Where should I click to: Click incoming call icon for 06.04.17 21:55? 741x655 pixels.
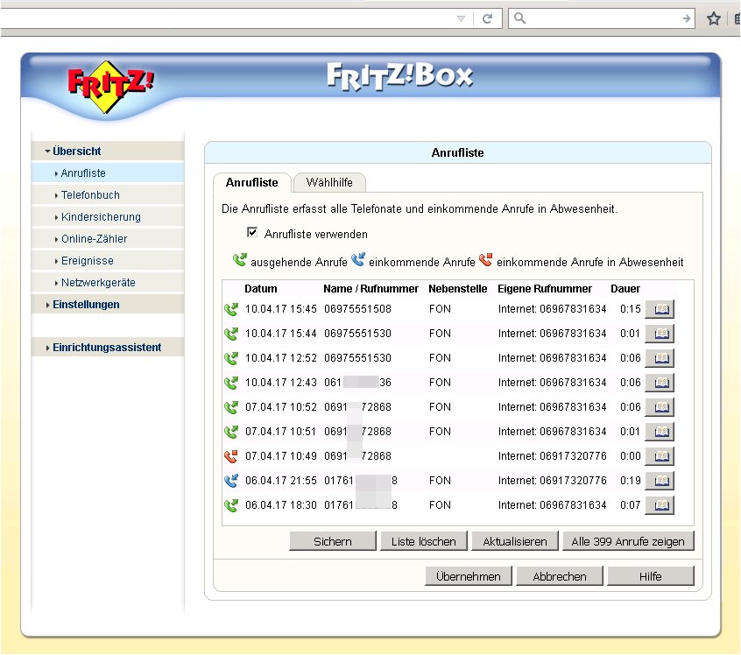231,482
